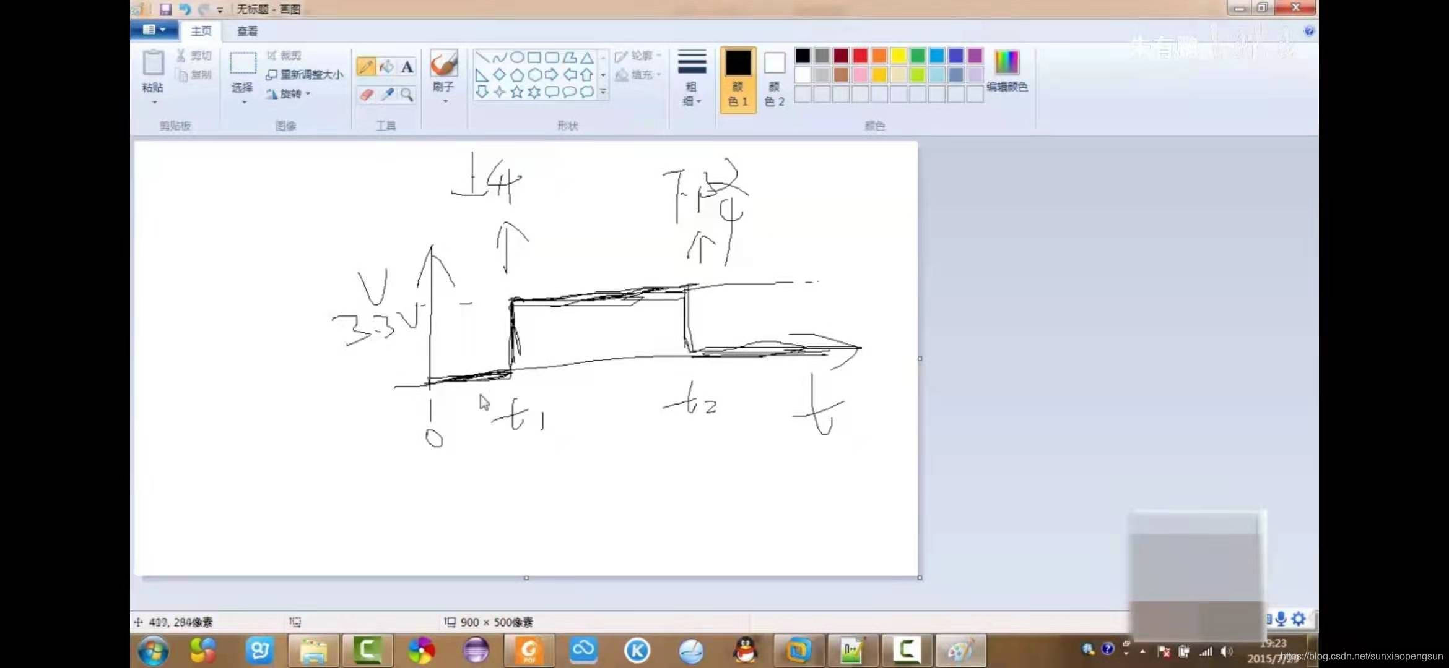Choose the right arrow shape
The height and width of the screenshot is (668, 1449).
coord(551,75)
